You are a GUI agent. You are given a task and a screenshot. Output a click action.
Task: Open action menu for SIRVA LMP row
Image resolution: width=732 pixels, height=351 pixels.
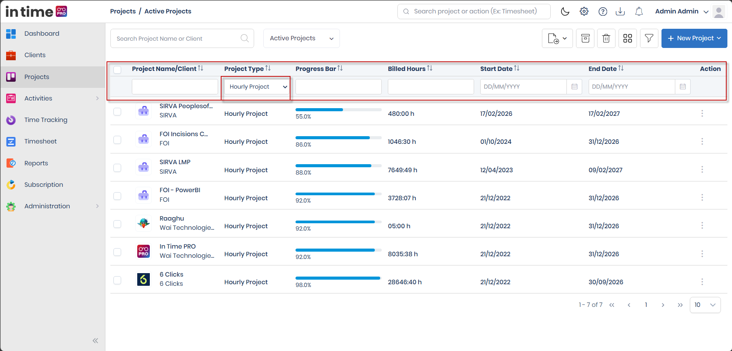point(702,170)
